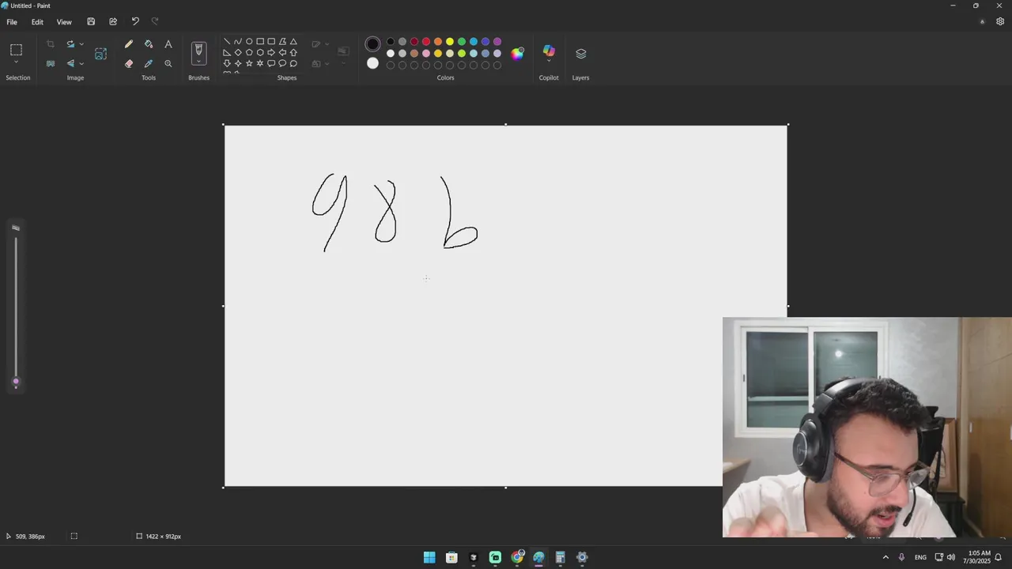Click the canvas bottom-center resize handle
Viewport: 1012px width, 569px height.
click(506, 488)
